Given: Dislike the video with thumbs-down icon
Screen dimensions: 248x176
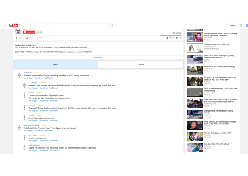Looking at the screenshot, I should click(177, 38).
